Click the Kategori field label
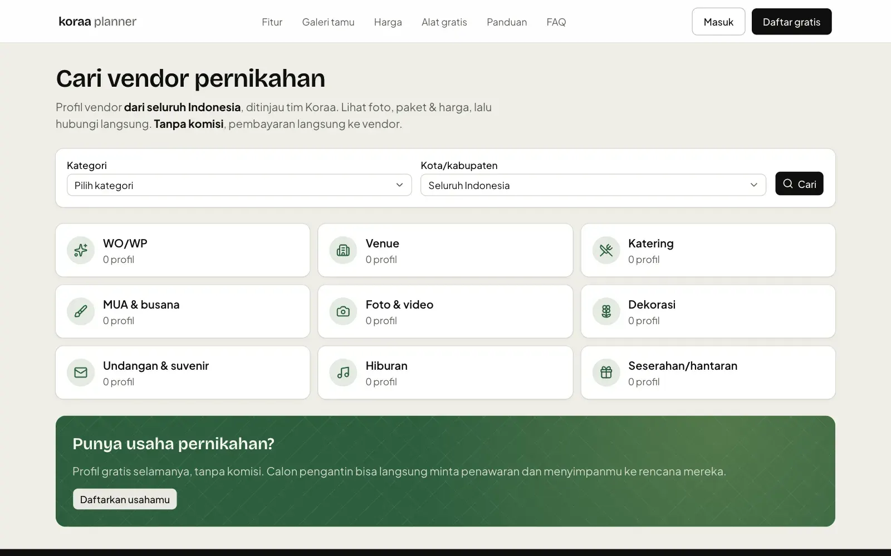Viewport: 891px width, 556px height. (87, 165)
